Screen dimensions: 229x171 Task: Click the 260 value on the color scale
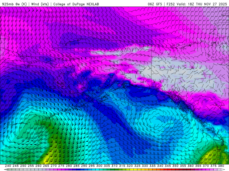[x=38, y=166]
